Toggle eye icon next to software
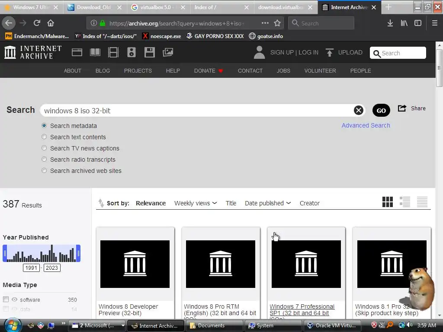 (14, 299)
